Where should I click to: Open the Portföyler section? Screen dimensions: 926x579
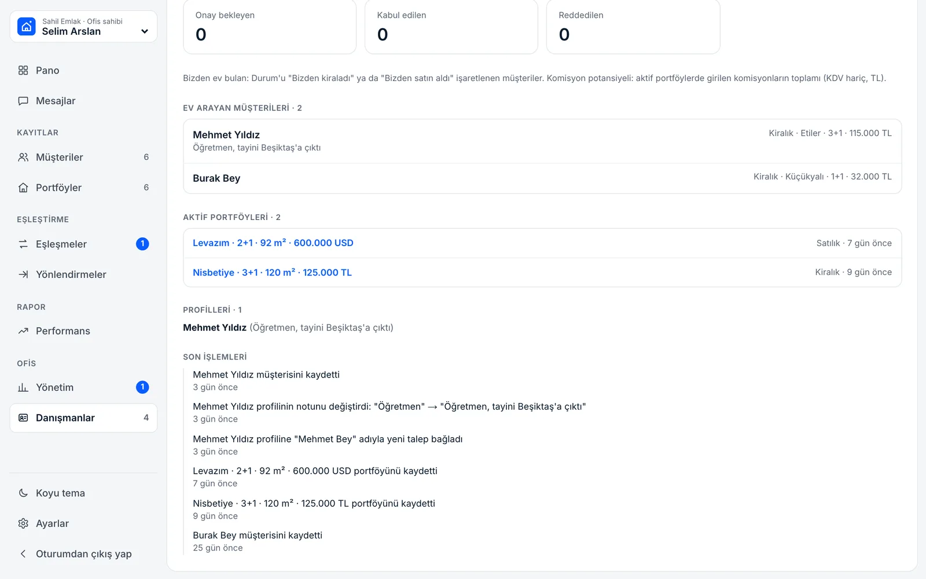click(83, 188)
